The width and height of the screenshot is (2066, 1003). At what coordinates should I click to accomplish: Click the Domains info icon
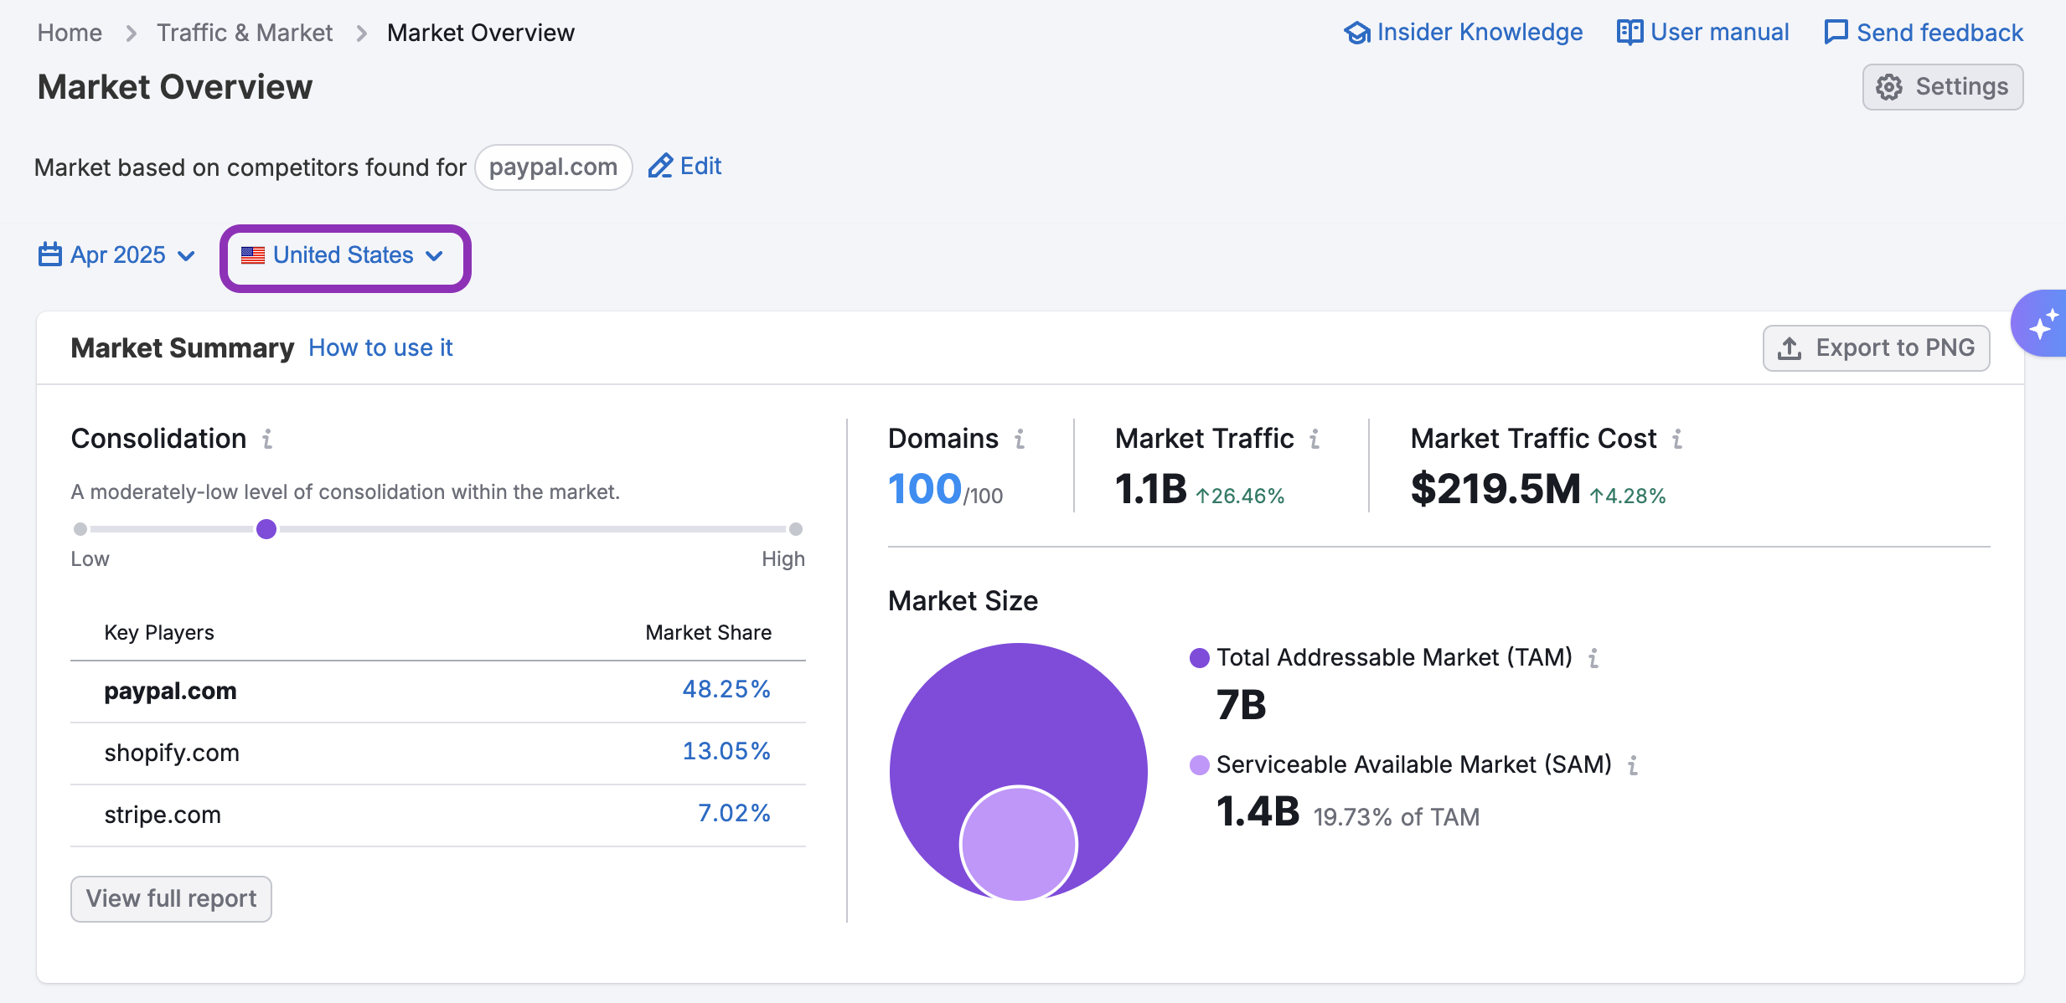[1020, 439]
